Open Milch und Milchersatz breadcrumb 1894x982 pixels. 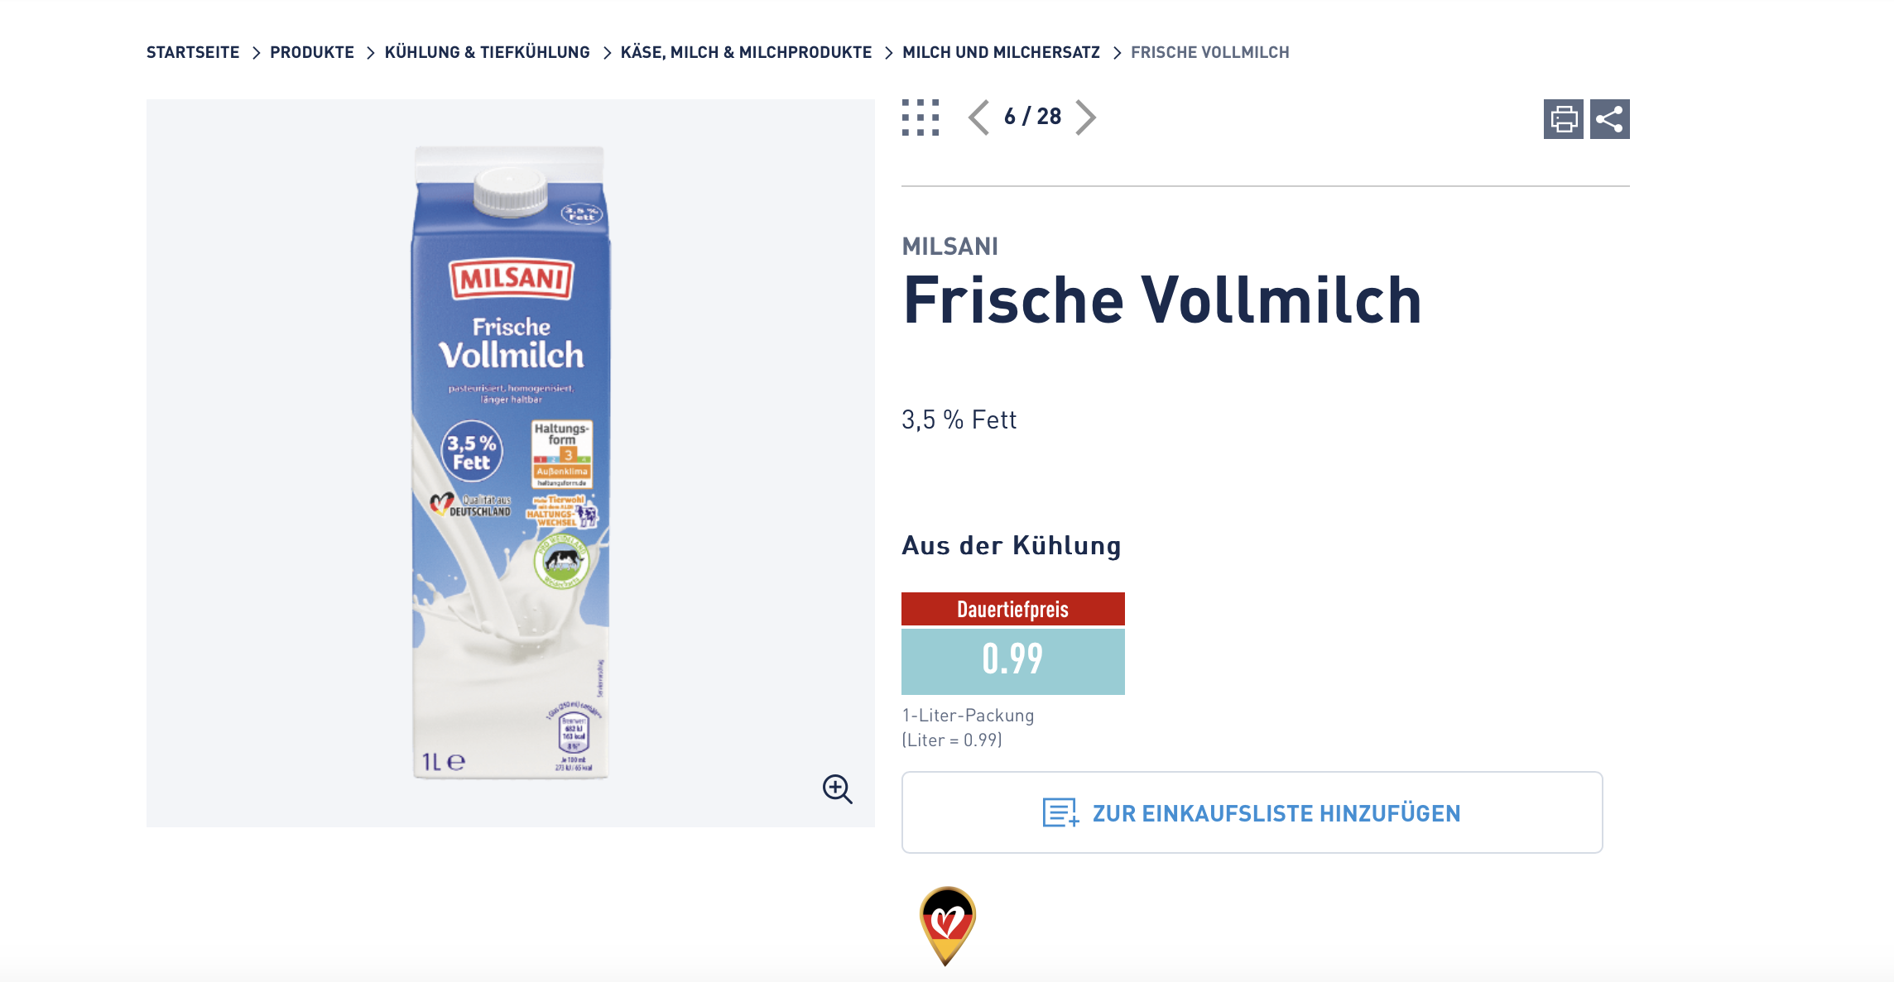1001,52
